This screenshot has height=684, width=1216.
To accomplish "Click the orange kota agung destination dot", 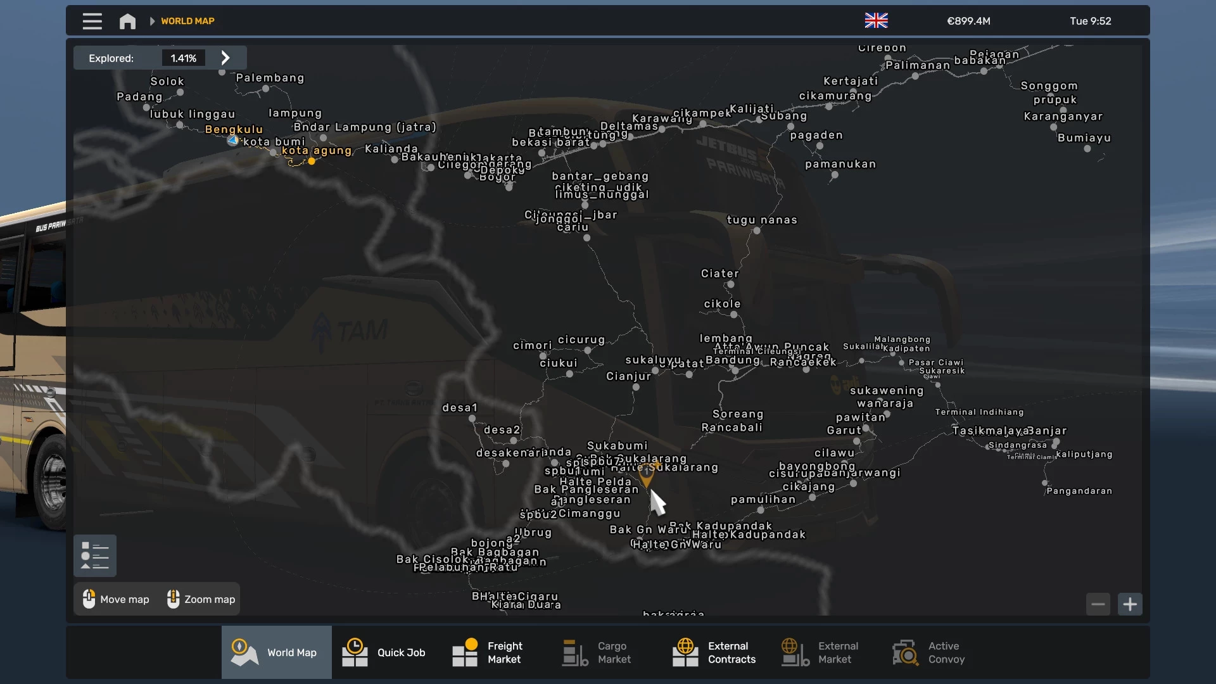I will pyautogui.click(x=312, y=161).
